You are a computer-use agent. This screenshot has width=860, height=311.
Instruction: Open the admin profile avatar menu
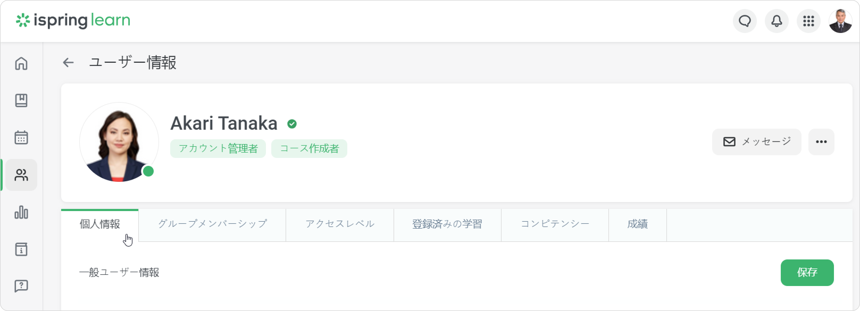[x=840, y=21]
